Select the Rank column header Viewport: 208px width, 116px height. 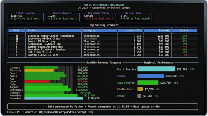(x=17, y=31)
